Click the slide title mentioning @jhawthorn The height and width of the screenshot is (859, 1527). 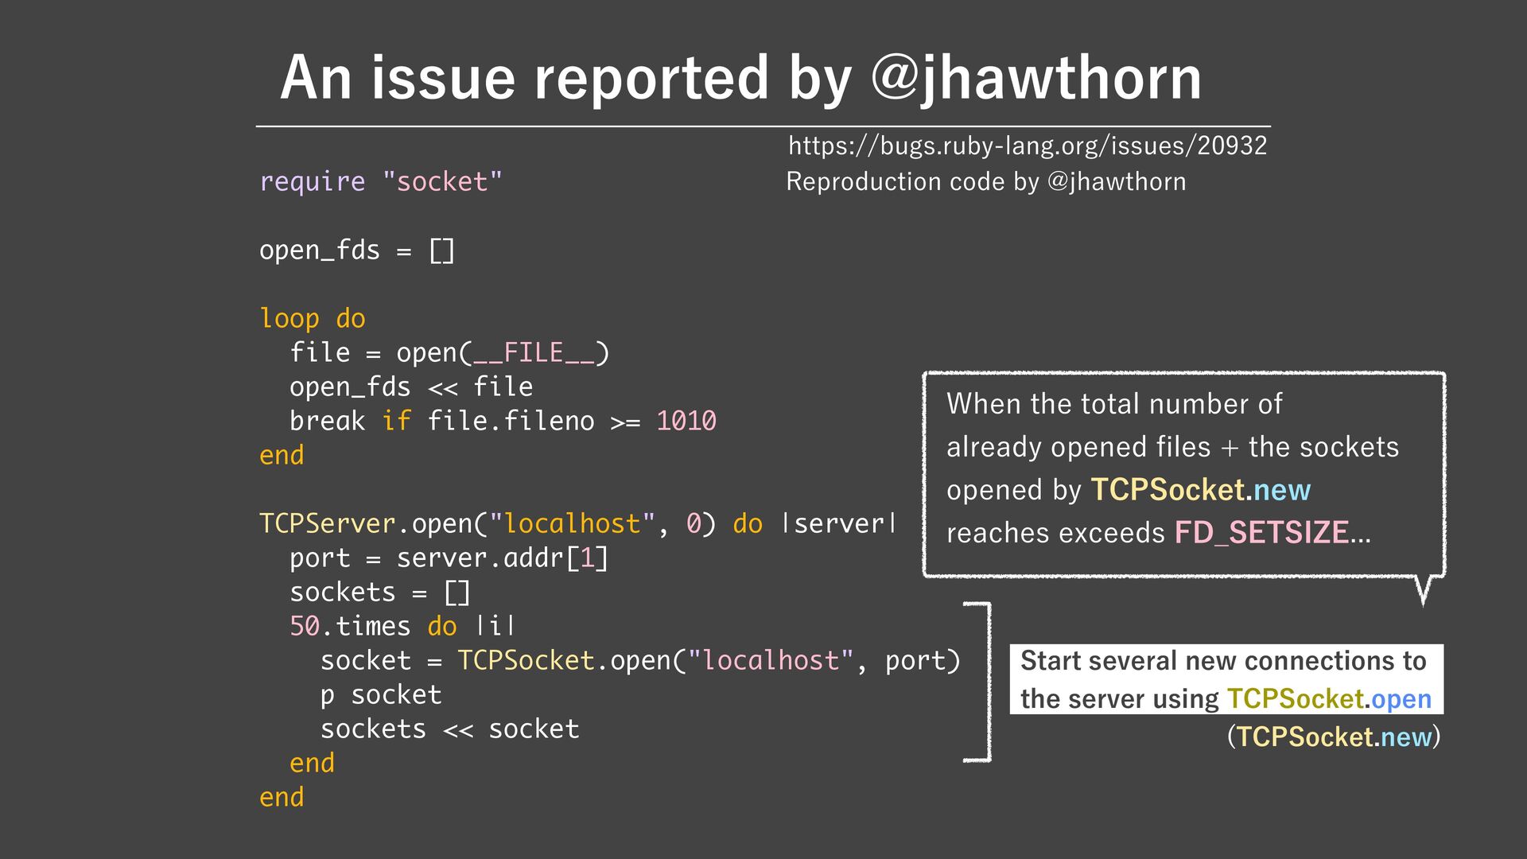click(x=740, y=78)
